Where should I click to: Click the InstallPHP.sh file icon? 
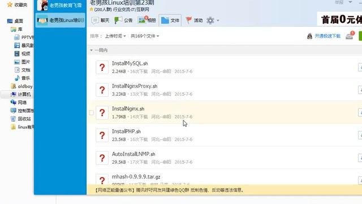(x=102, y=135)
